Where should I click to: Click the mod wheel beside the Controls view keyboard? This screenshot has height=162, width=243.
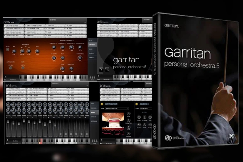click(x=5, y=77)
